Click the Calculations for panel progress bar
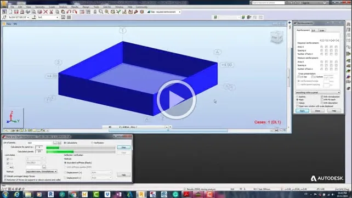The image size is (352, 198). coord(81,148)
